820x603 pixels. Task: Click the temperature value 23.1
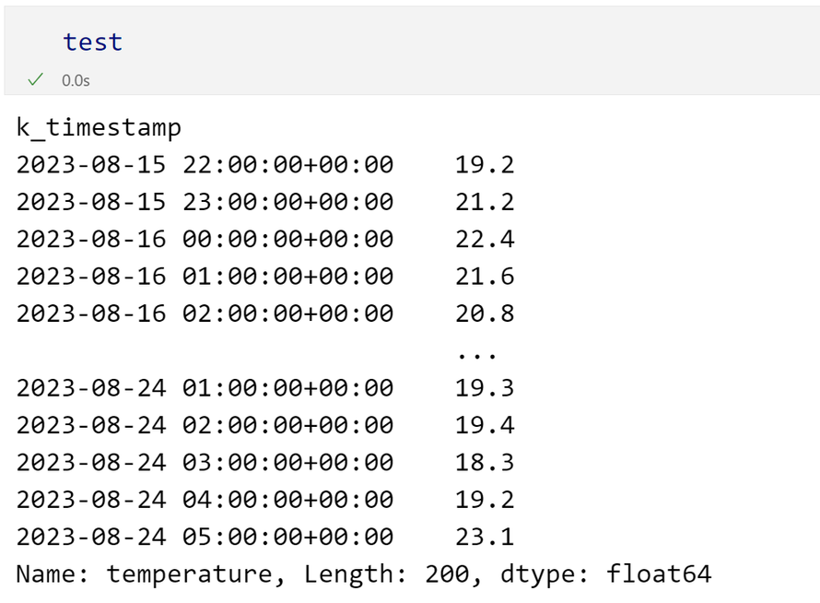[485, 537]
